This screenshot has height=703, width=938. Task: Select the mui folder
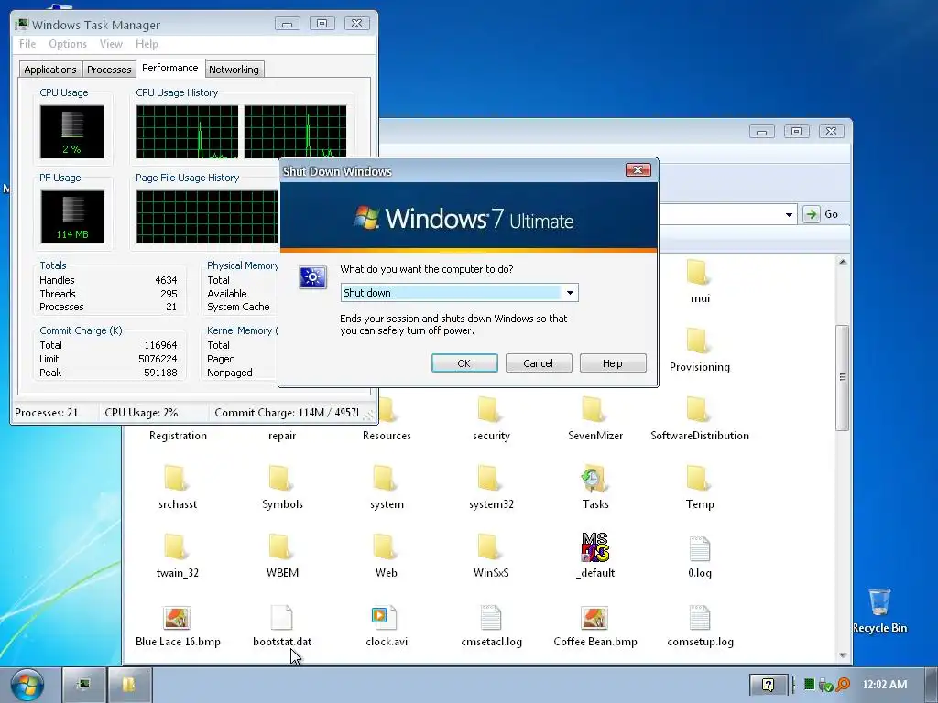pos(699,281)
